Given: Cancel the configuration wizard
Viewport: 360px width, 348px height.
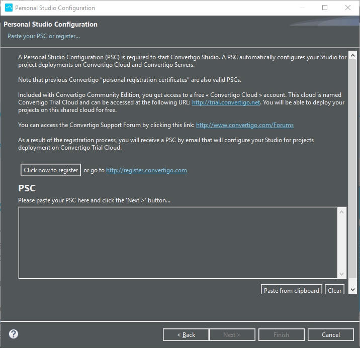Looking at the screenshot, I should (x=331, y=335).
